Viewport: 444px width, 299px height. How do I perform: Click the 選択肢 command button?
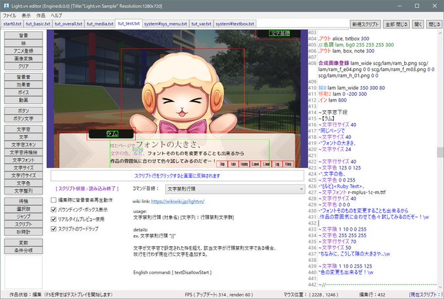click(24, 209)
